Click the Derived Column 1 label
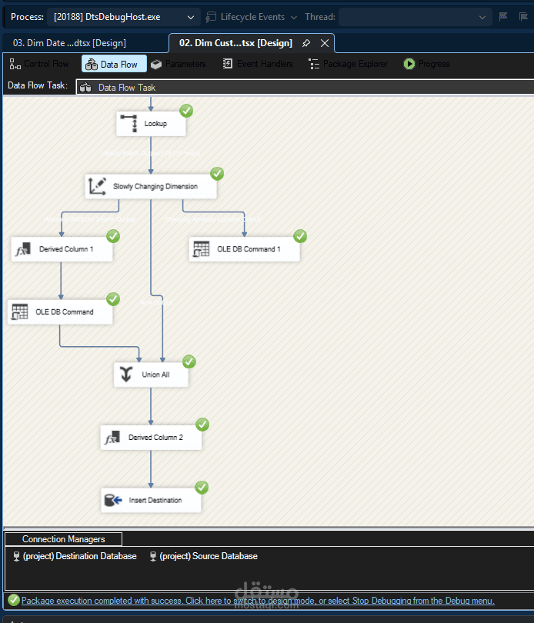This screenshot has height=623, width=534. pos(66,249)
